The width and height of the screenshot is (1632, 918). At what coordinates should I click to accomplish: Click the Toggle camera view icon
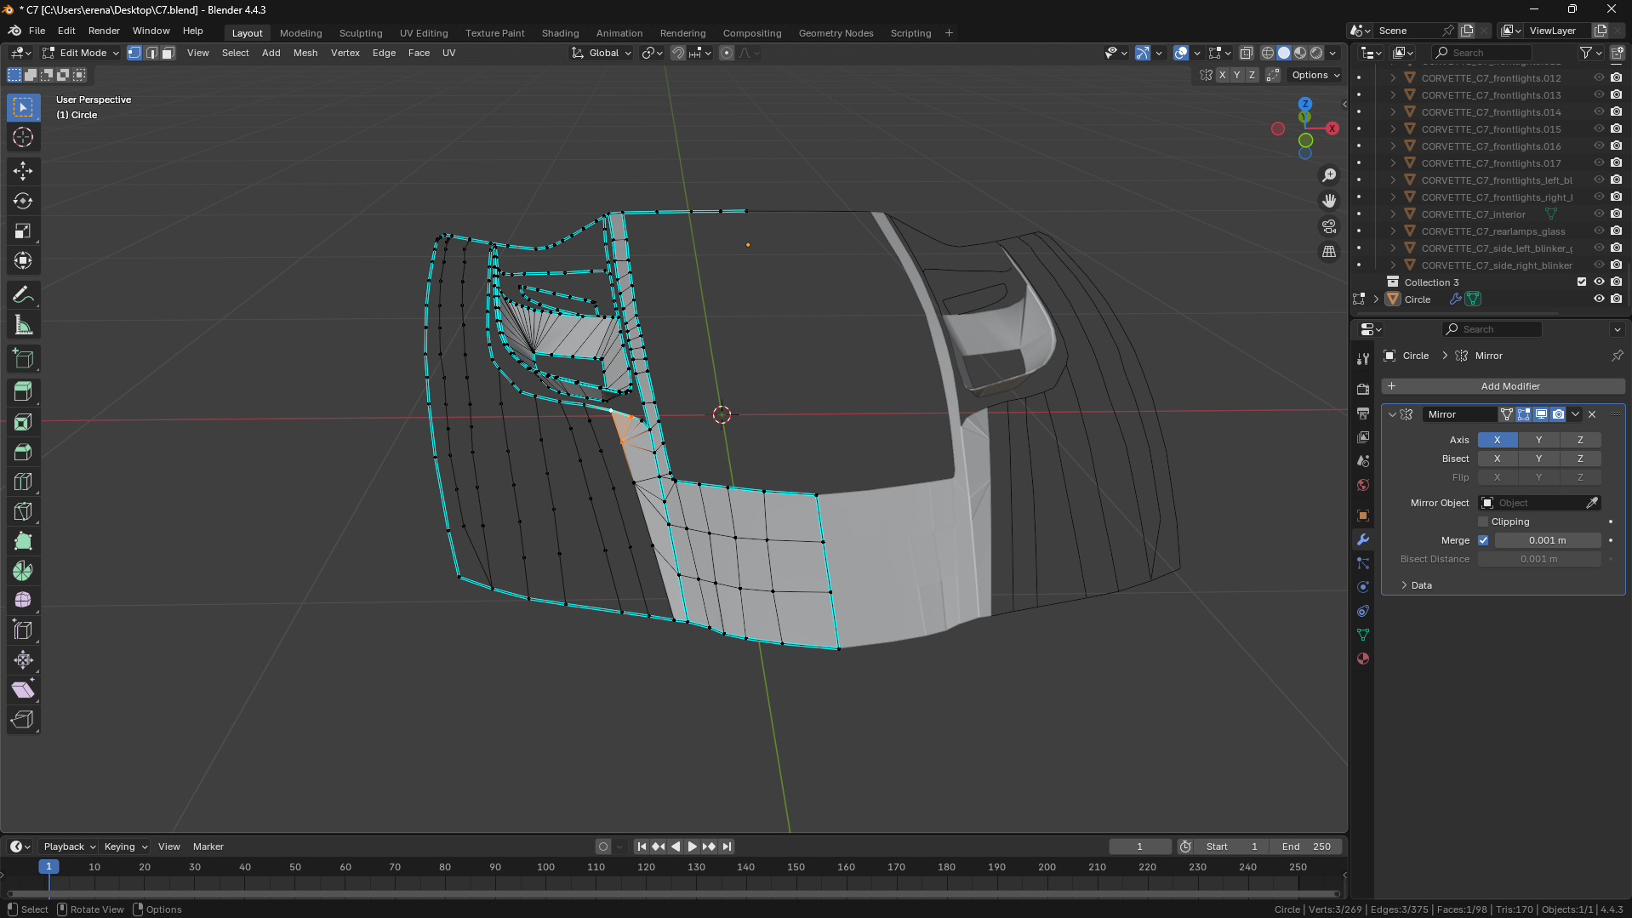pos(1329,226)
